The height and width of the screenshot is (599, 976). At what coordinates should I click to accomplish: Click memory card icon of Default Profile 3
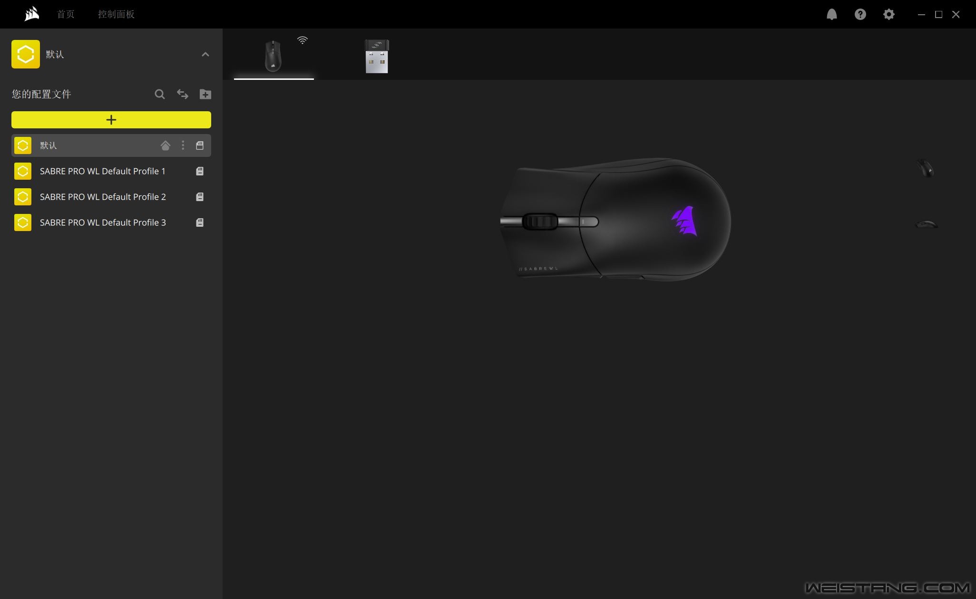(x=200, y=222)
